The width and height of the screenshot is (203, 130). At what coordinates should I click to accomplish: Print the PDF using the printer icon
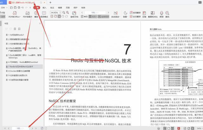tap(19, 8)
